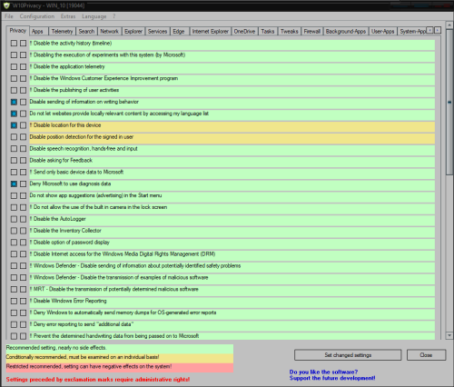
Task: Click the green Recommended setting legend
Action: (x=120, y=348)
